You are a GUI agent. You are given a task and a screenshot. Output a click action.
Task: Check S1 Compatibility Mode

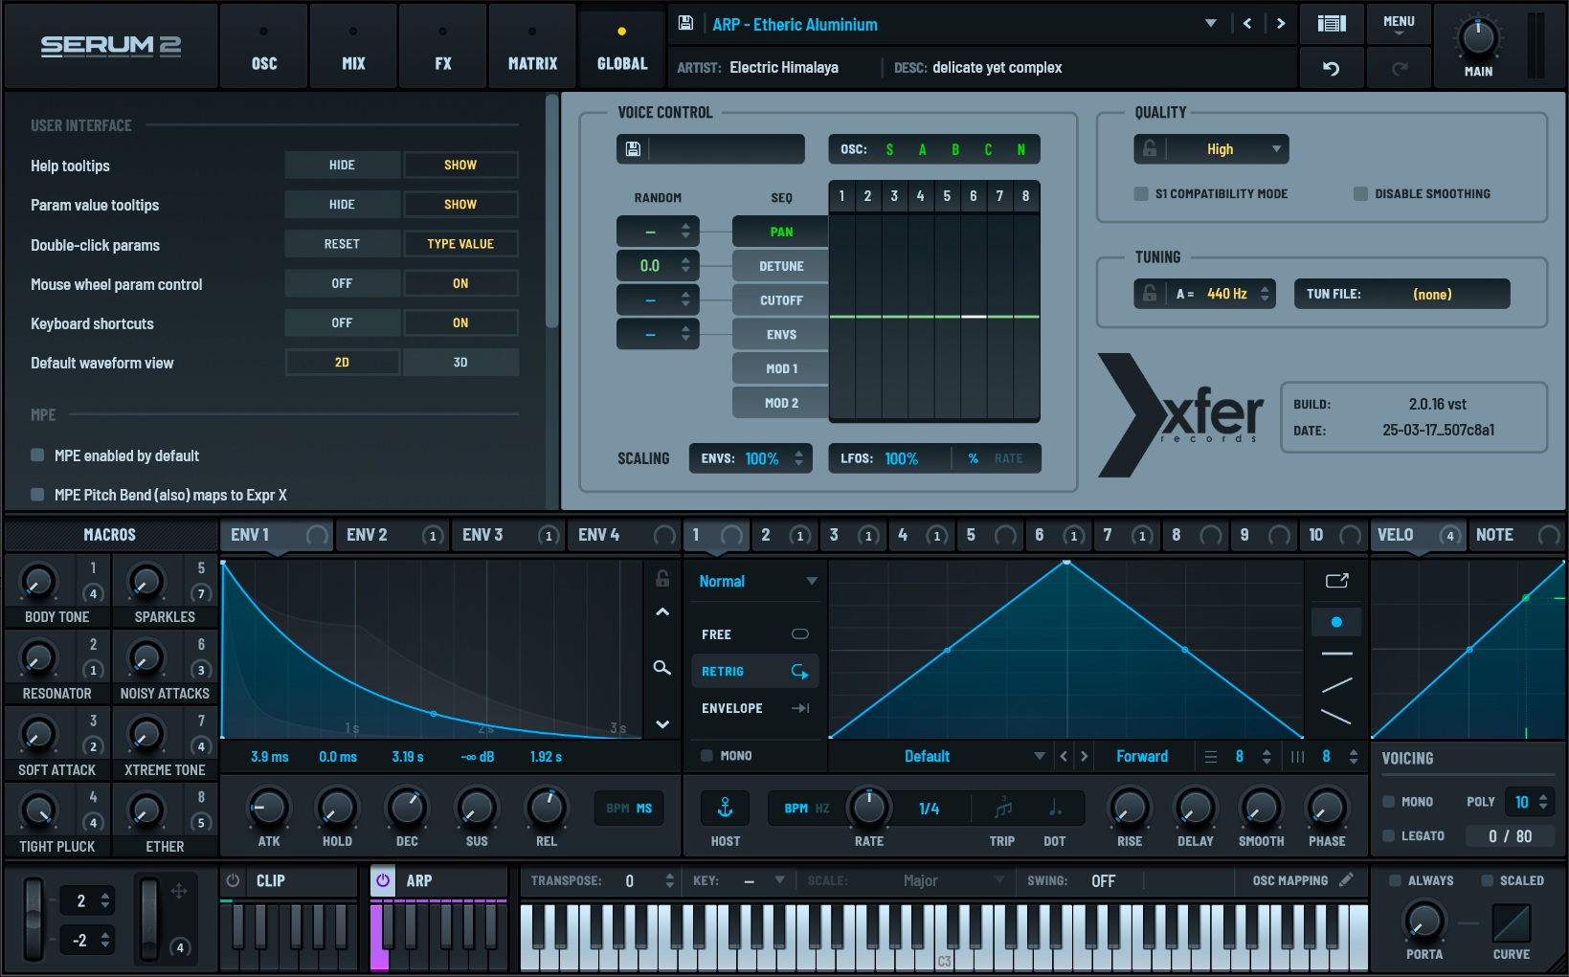pos(1141,194)
